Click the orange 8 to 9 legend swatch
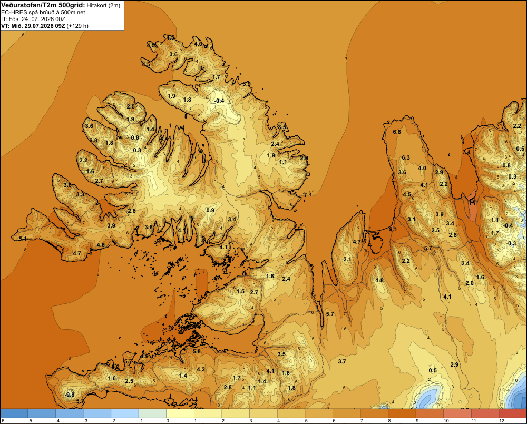This screenshot has height=424, width=527. [x=402, y=413]
